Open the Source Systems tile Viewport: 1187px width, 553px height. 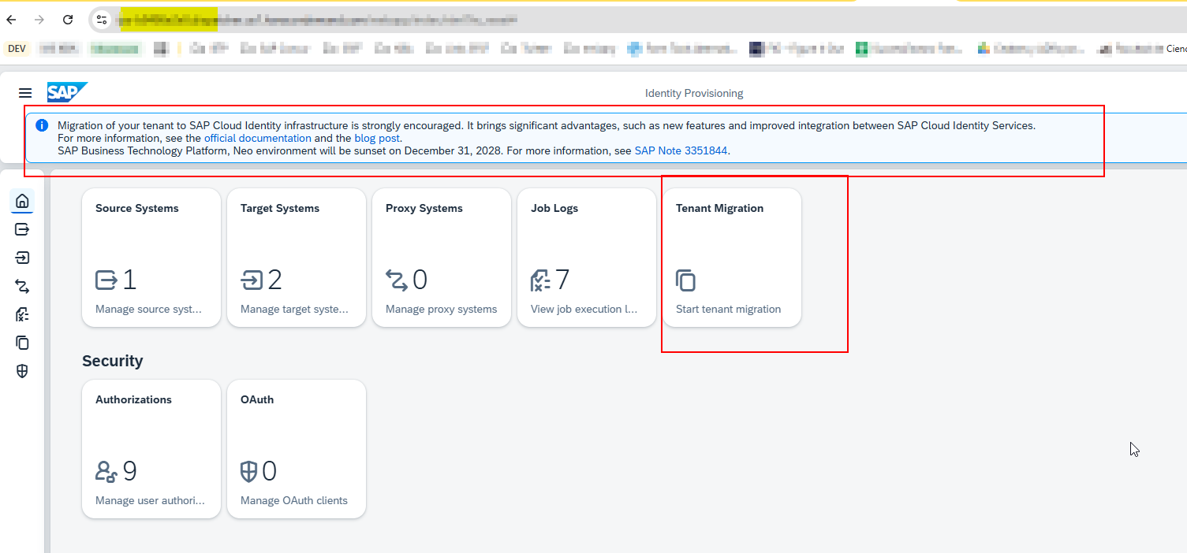151,258
